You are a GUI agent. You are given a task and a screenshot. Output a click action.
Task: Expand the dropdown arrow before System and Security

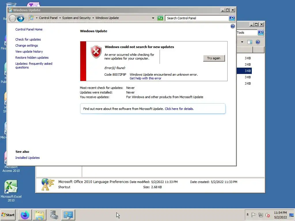point(60,18)
